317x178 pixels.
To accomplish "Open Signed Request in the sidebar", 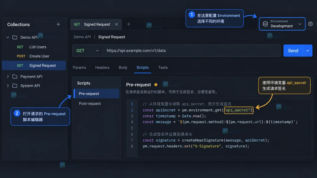I will pos(34,66).
